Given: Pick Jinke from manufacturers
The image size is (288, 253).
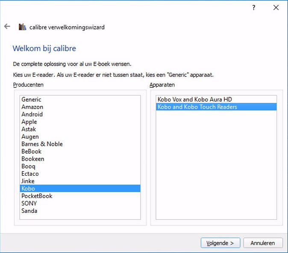Looking at the screenshot, I should 80,181.
